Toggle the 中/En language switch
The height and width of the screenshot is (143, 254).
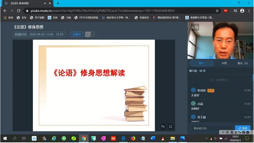pos(90,34)
